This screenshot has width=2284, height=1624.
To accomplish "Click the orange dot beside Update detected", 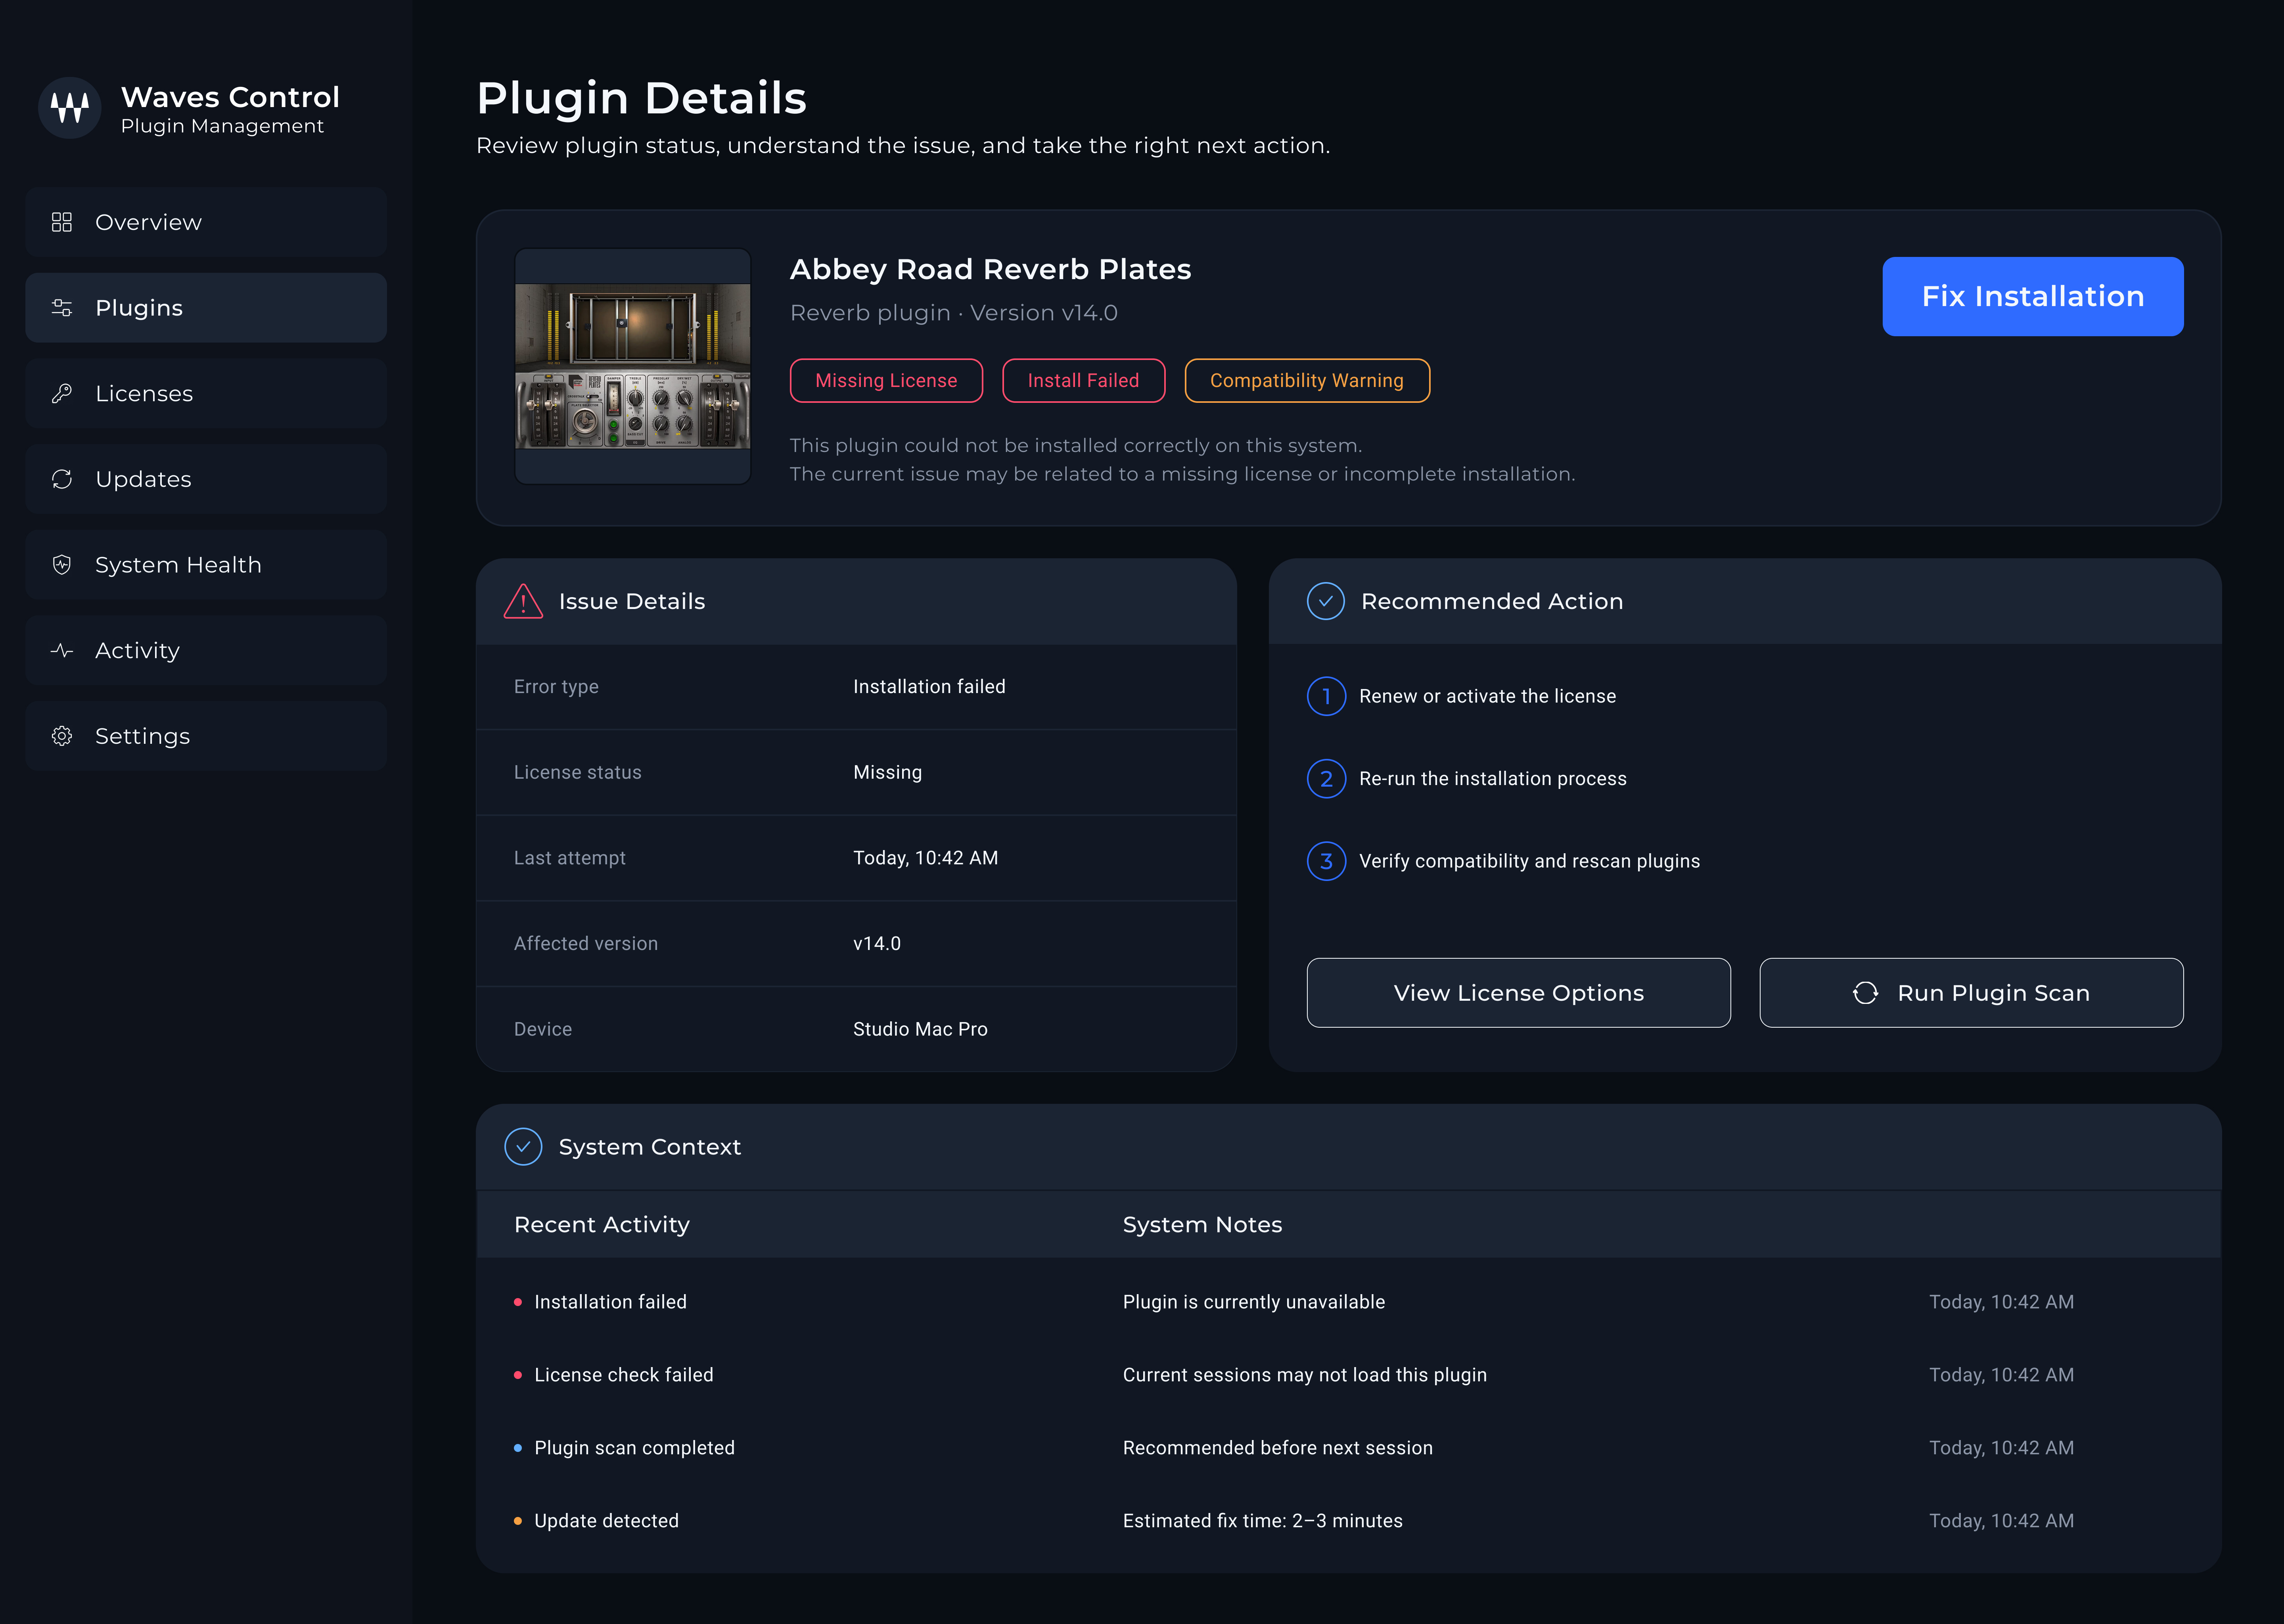I will coord(517,1521).
